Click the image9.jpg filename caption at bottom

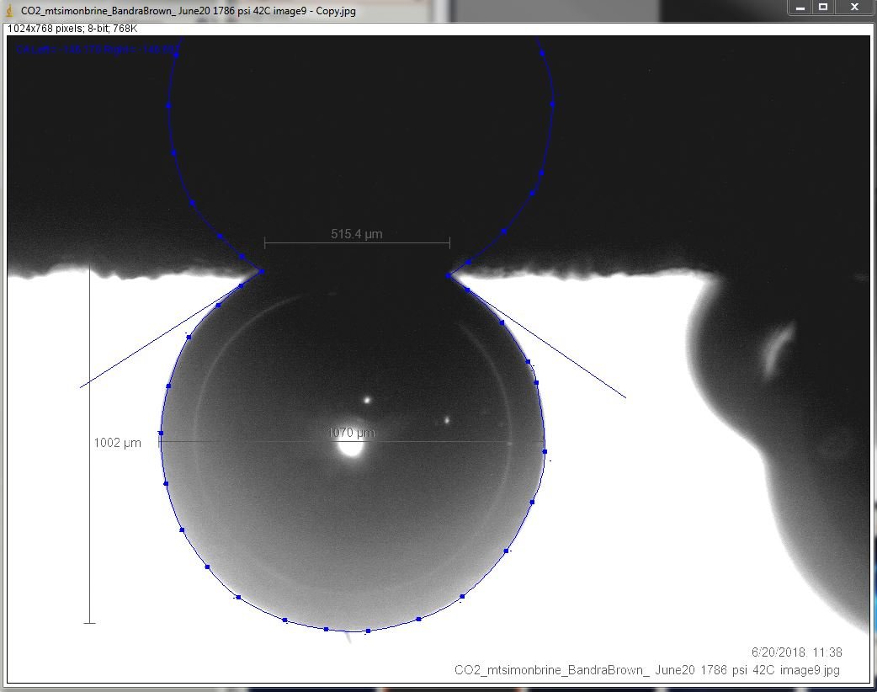(x=647, y=670)
